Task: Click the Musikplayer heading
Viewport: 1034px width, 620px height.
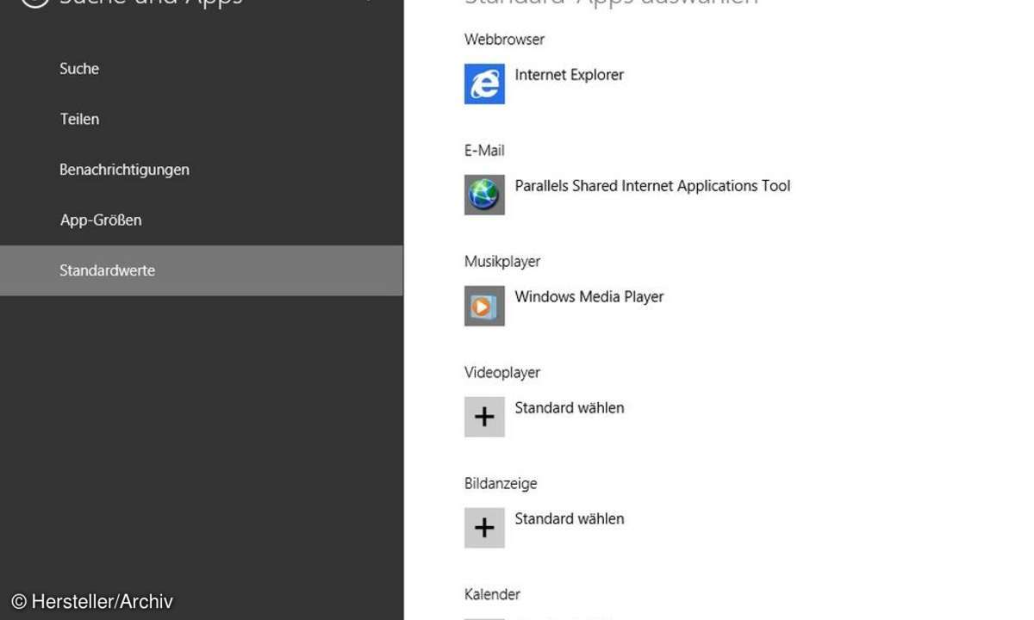Action: click(502, 262)
